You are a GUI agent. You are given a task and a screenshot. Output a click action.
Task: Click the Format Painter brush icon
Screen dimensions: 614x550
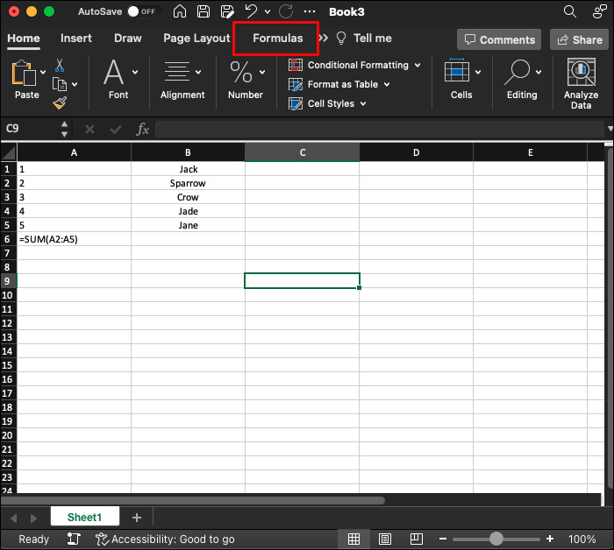60,102
